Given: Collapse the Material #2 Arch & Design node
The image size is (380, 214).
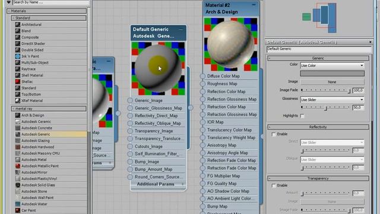Looking at the screenshot, I should [254, 5].
